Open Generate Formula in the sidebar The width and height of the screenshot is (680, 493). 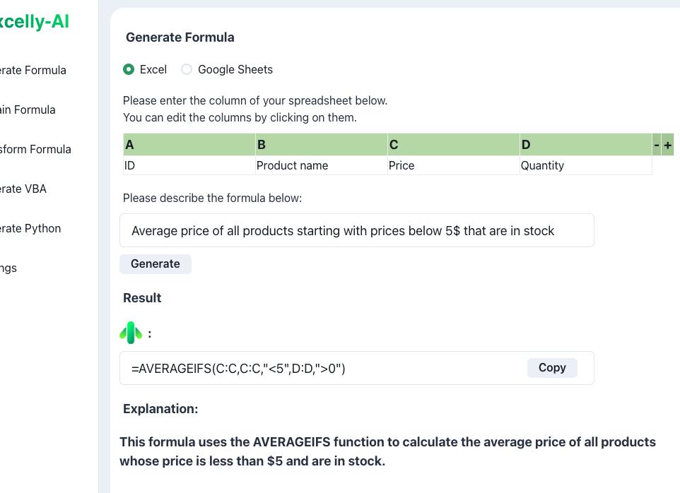click(x=33, y=70)
